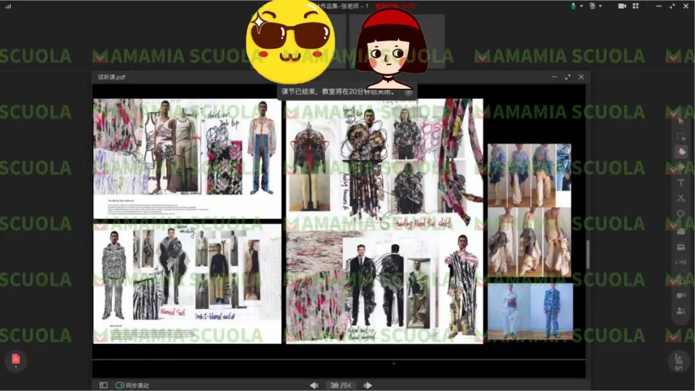The width and height of the screenshot is (695, 391).
Task: Open the round 0/1 counter button
Action: pyautogui.click(x=679, y=361)
